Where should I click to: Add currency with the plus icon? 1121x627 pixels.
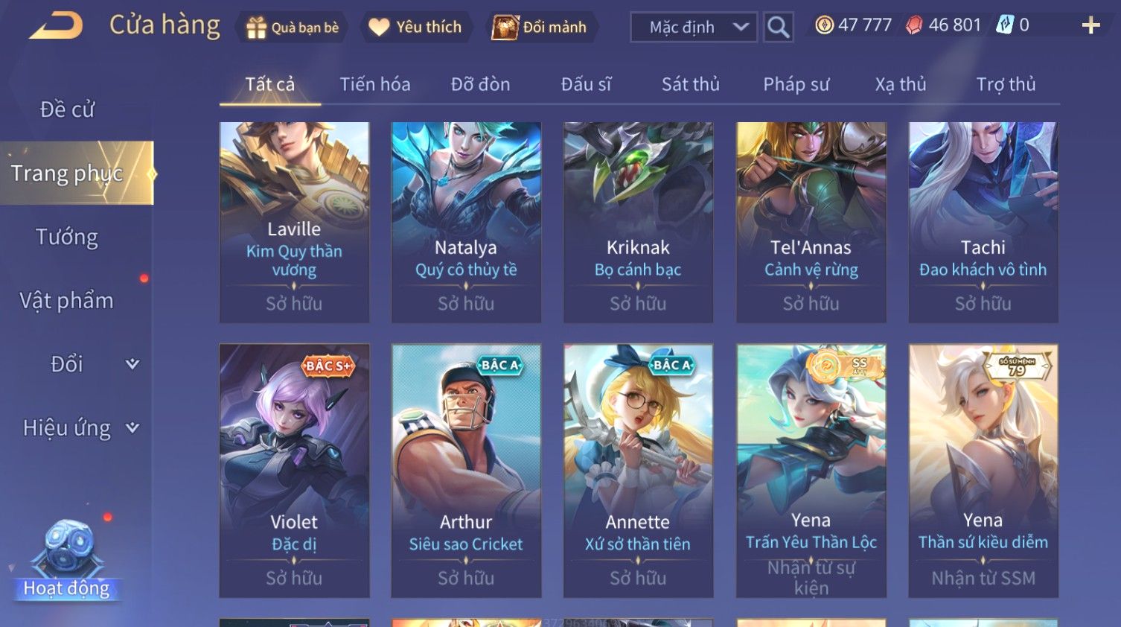pos(1091,25)
